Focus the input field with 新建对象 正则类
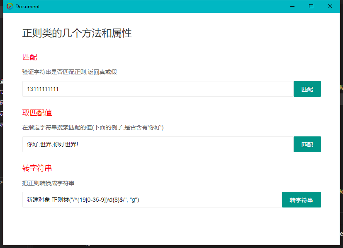The width and height of the screenshot is (343, 248). [x=152, y=200]
